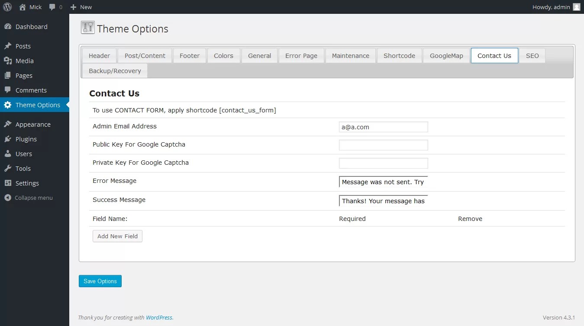Open Comments via its speech bubble icon
The height and width of the screenshot is (326, 584).
[x=8, y=90]
